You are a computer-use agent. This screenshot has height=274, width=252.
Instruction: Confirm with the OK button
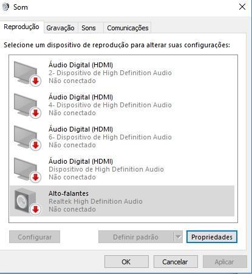pos(126,262)
